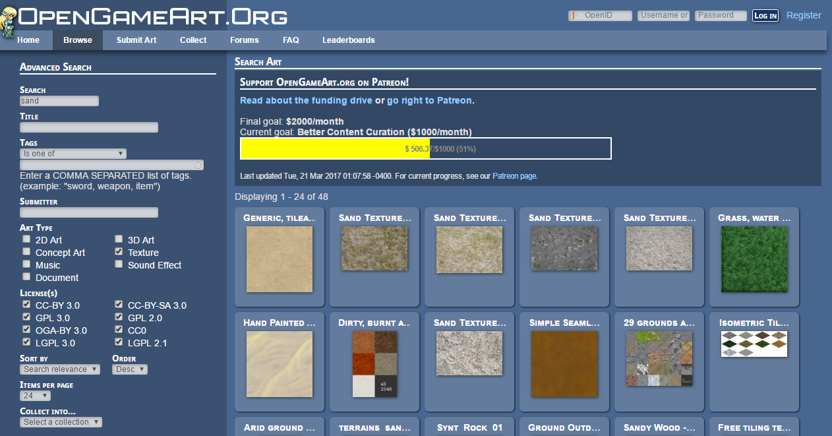Open the 'Dirty, burnt a...' texture thumbnail
832x436 pixels.
tap(374, 365)
